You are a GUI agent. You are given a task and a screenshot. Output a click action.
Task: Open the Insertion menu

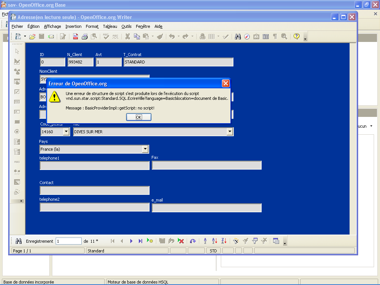[x=73, y=26]
